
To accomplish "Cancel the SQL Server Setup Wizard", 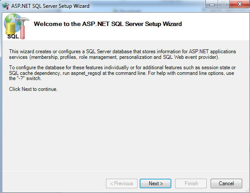I will click(226, 183).
